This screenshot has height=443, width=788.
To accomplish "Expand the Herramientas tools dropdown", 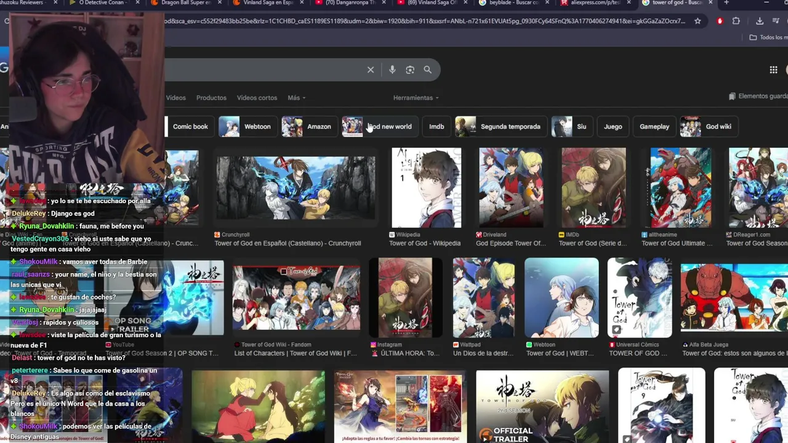I will pos(416,98).
